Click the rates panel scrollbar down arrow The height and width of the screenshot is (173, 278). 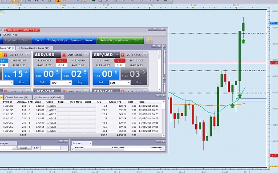click(159, 90)
